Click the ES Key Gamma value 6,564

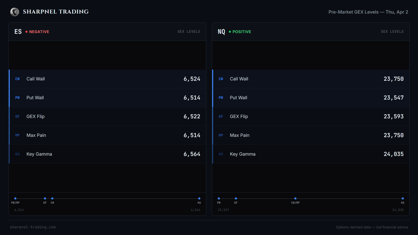click(x=192, y=154)
